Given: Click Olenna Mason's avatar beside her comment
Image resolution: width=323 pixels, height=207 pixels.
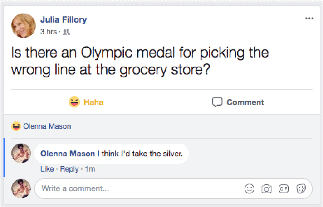Looking at the screenshot, I should click(x=21, y=153).
